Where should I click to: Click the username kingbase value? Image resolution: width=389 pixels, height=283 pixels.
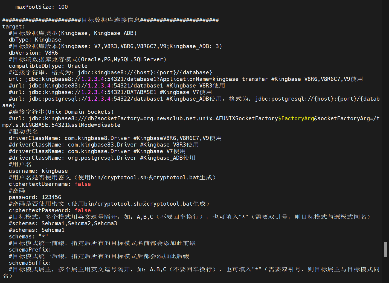(x=54, y=171)
